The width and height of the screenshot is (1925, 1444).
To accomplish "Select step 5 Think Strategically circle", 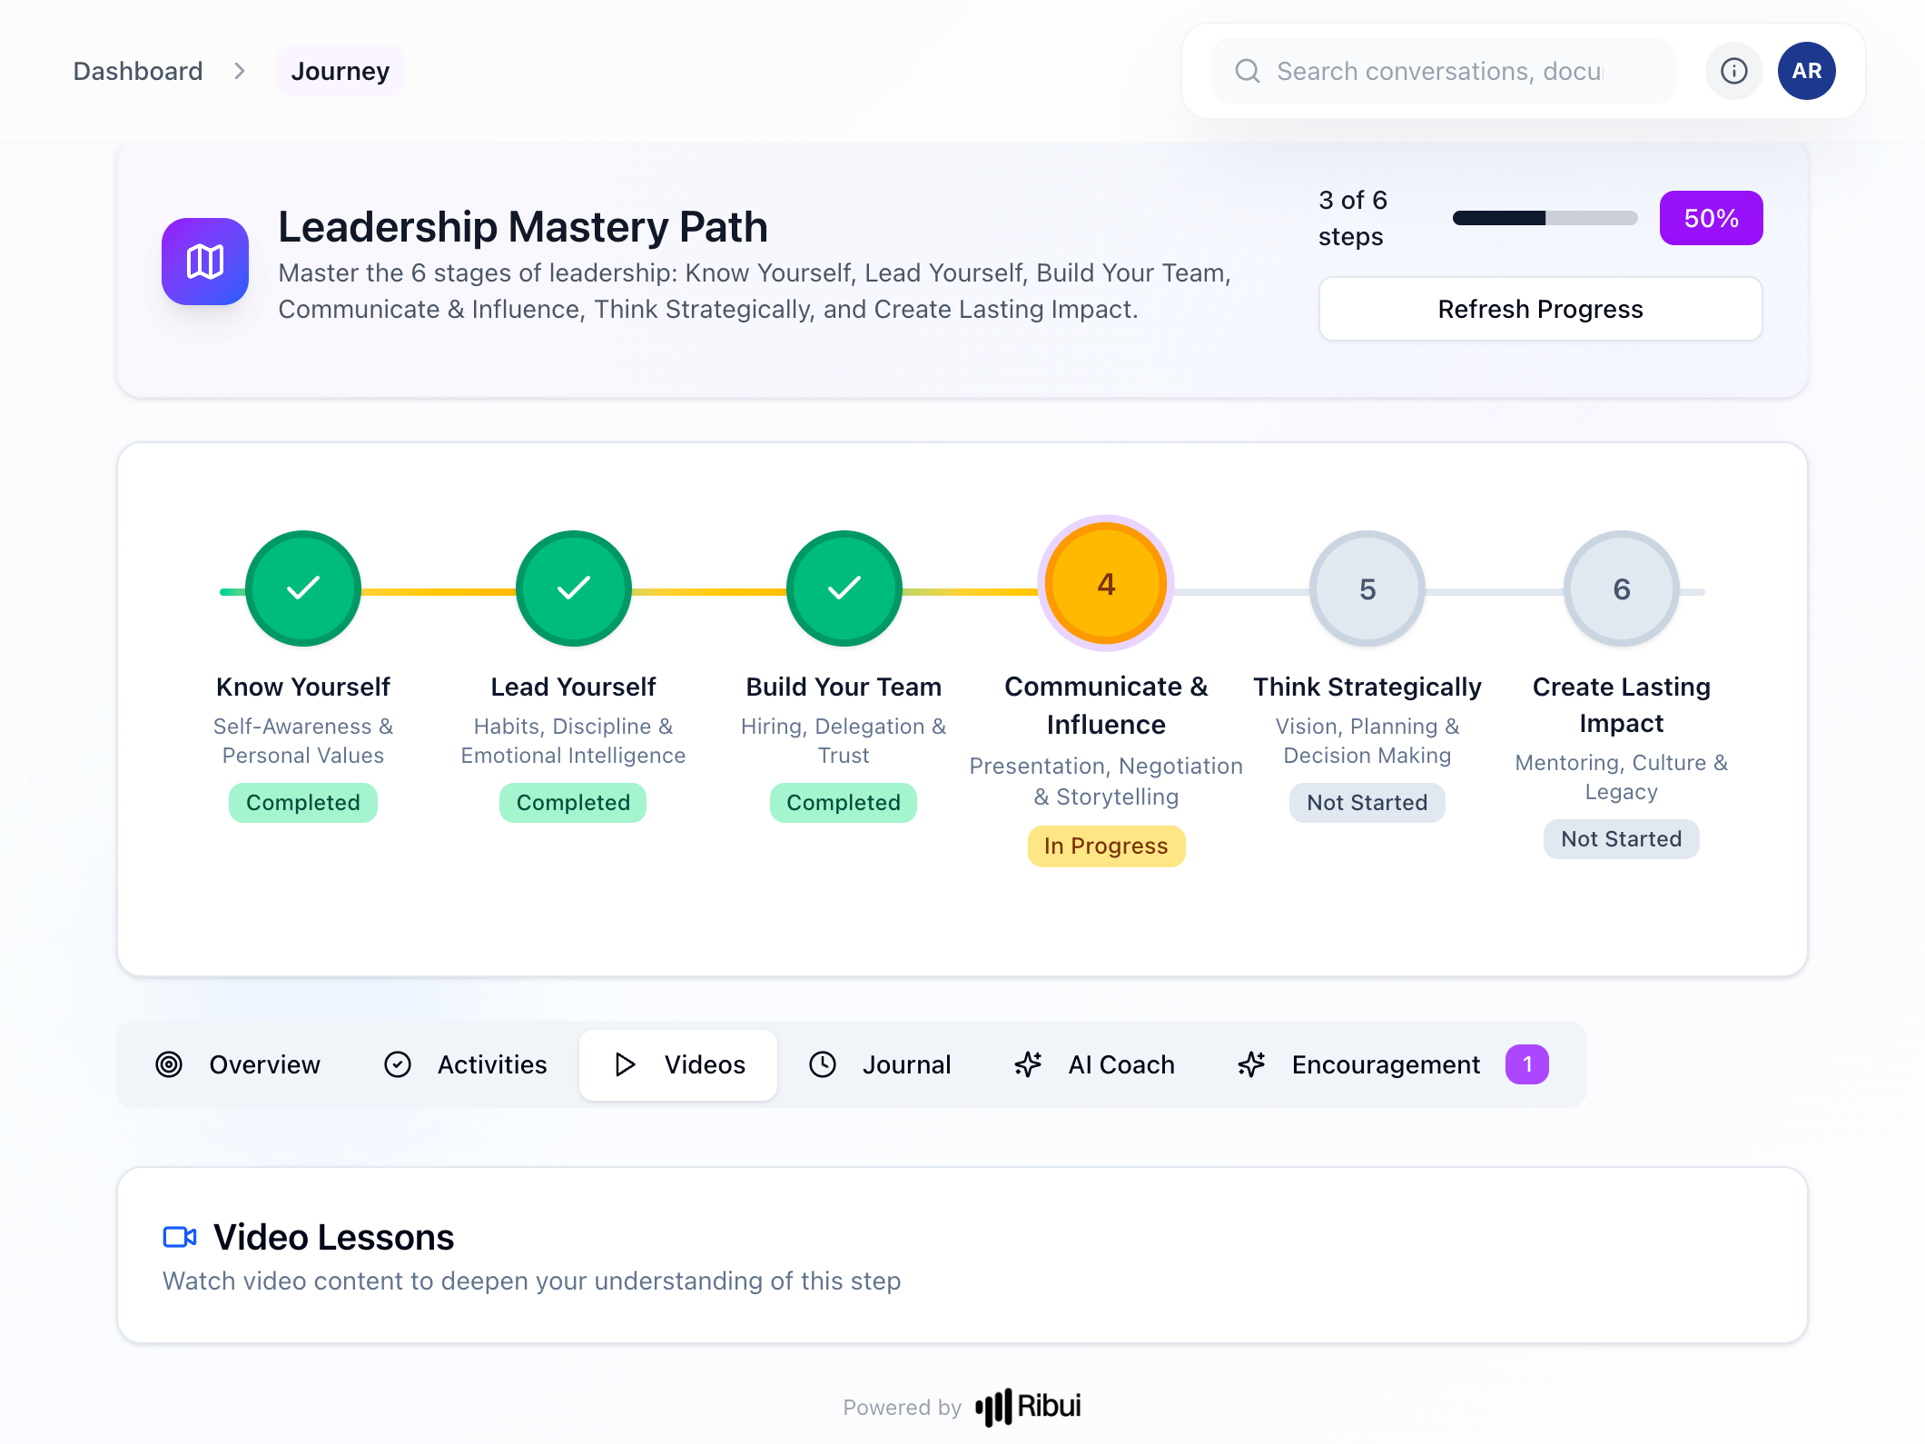I will coord(1367,588).
